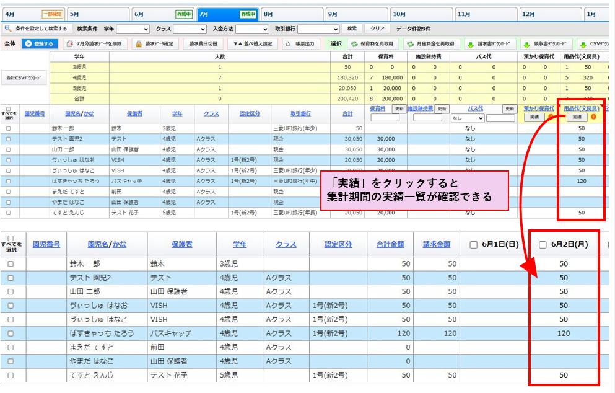Expand the 入金方法 dropdown

click(252, 29)
